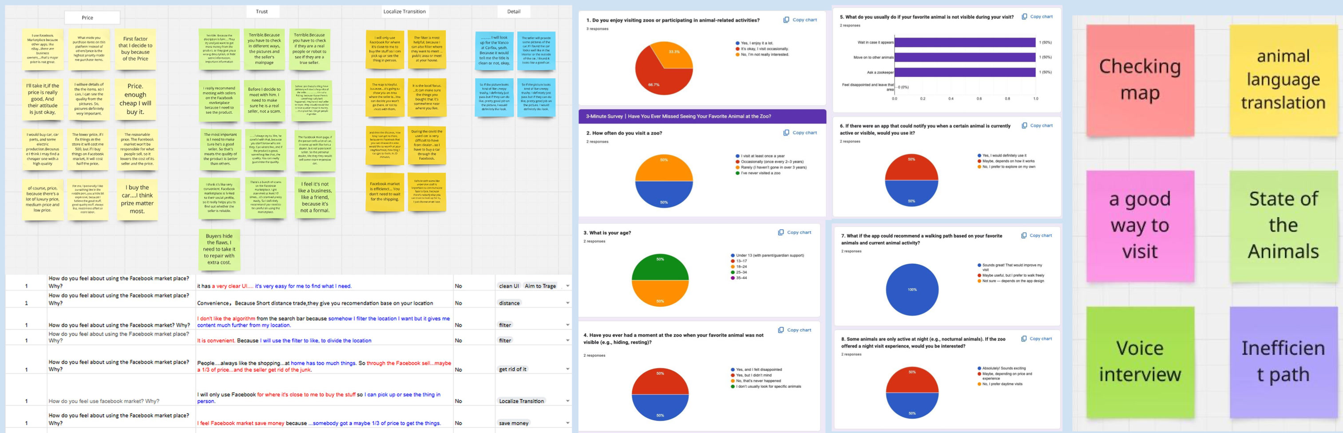Screen dimensions: 1343x433
Task: Copy chart for question 8 night visit
Action: tap(1037, 338)
